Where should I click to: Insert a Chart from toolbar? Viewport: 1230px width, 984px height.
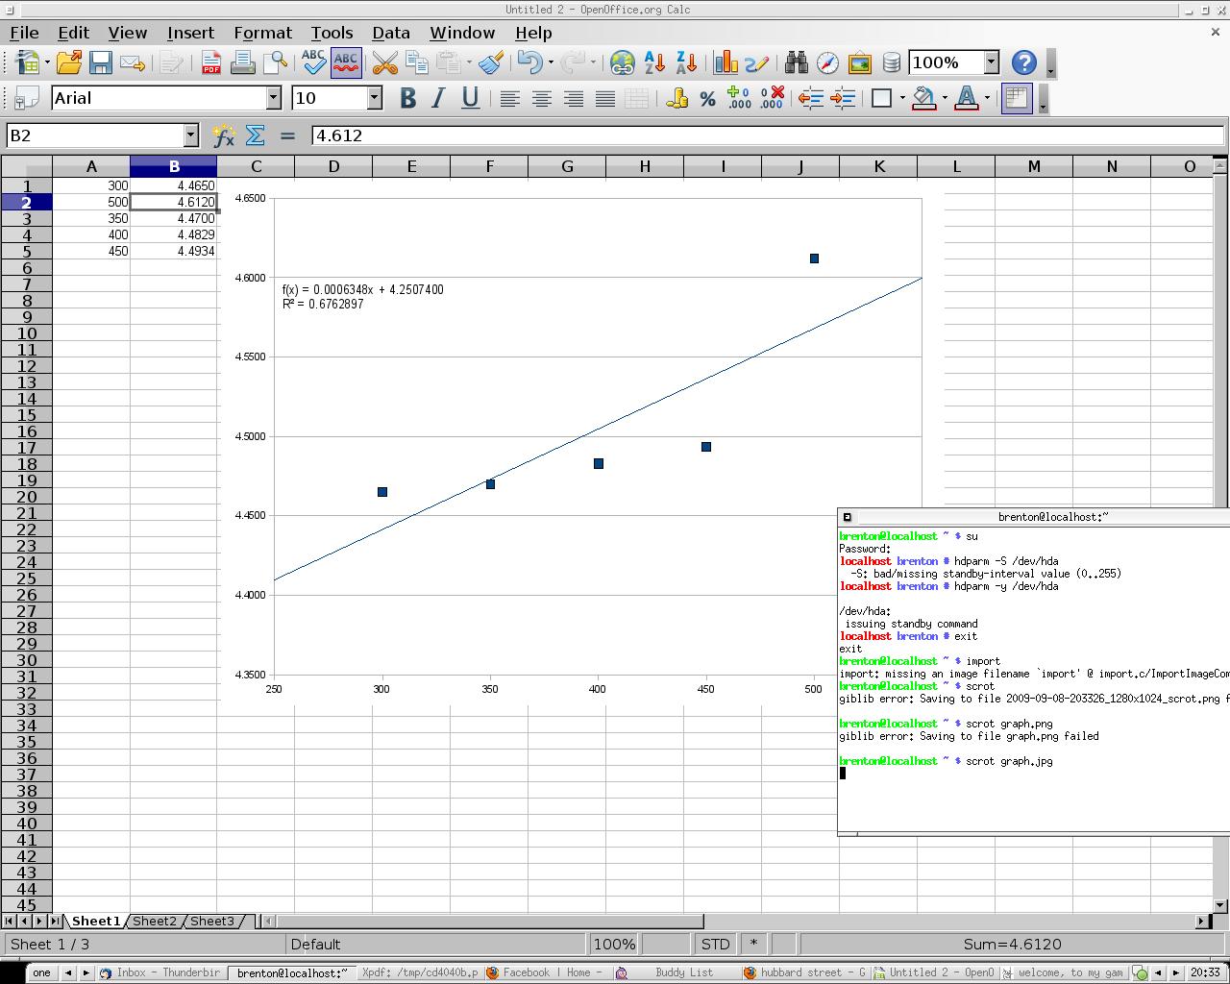tap(726, 63)
